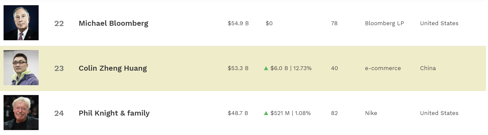
Task: Open the Michael Bloomberg name link
Action: (x=113, y=23)
